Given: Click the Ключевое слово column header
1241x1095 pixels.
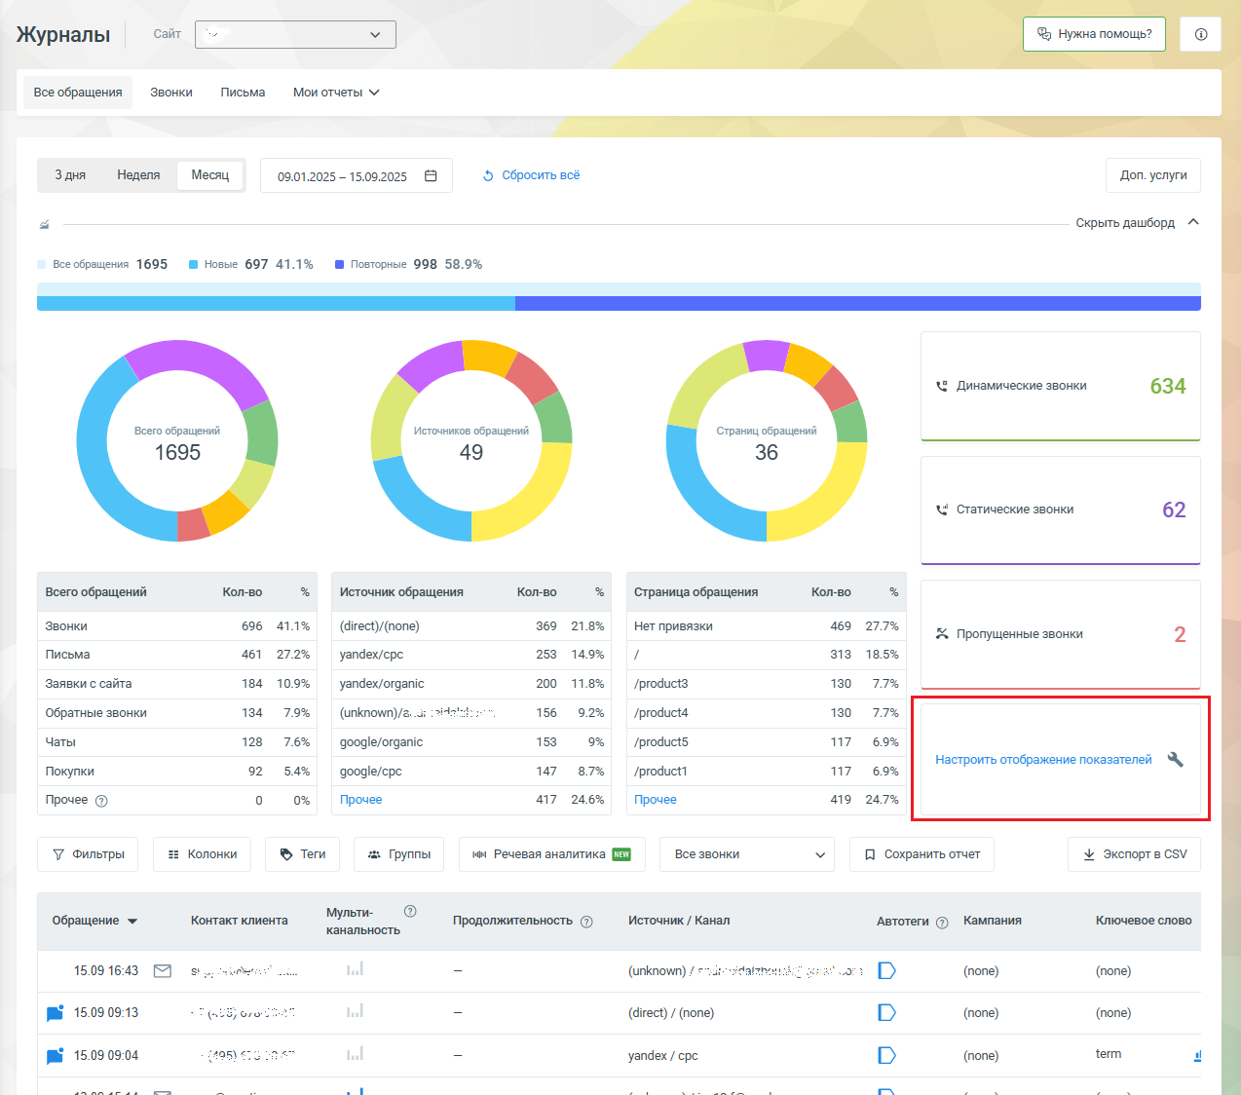Looking at the screenshot, I should coord(1144,921).
